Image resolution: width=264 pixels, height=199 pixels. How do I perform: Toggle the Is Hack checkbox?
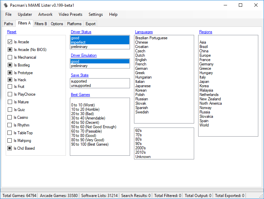coord(10,80)
